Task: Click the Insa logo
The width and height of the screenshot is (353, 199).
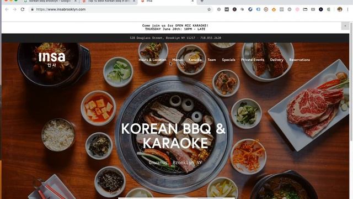Action: (52, 59)
